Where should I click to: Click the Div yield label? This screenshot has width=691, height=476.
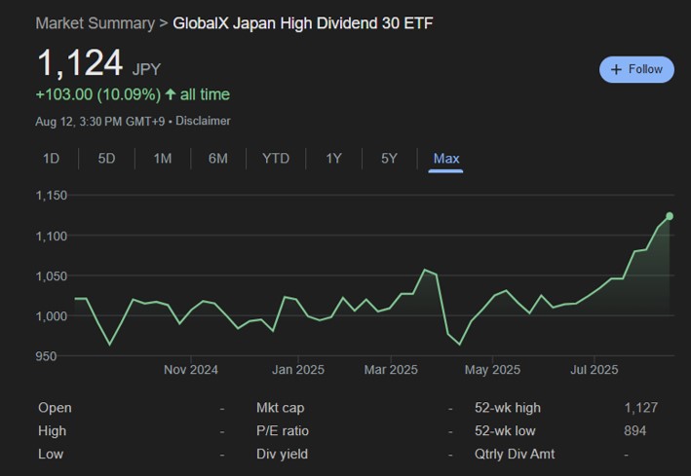[x=282, y=454]
